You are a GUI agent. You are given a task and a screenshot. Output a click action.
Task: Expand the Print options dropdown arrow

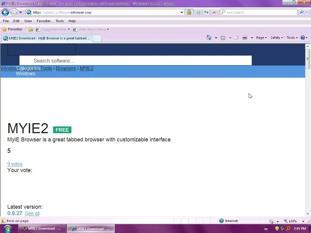click(252, 38)
